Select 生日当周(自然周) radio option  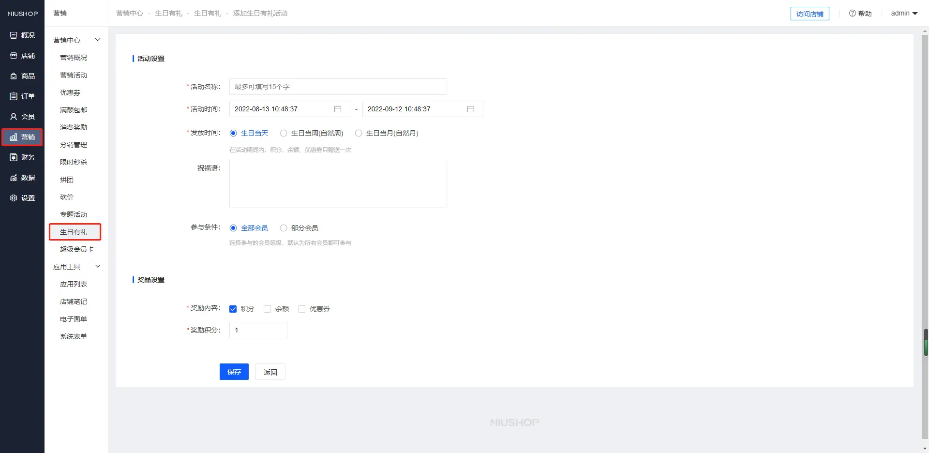(284, 133)
